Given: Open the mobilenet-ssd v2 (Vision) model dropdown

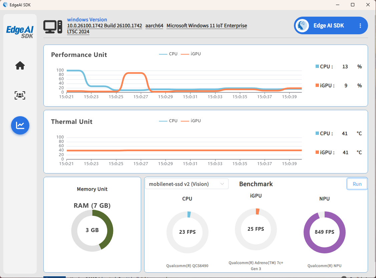Looking at the screenshot, I should click(186, 184).
